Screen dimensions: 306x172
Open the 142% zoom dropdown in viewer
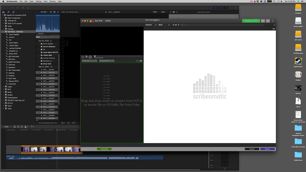point(155,12)
